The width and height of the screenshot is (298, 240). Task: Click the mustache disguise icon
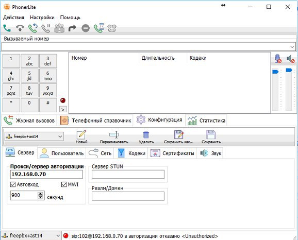[x=112, y=28]
